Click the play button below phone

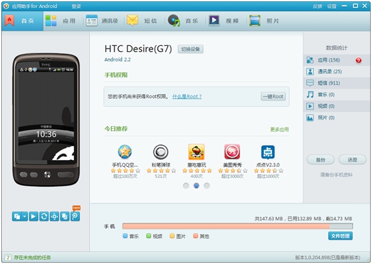point(33,216)
